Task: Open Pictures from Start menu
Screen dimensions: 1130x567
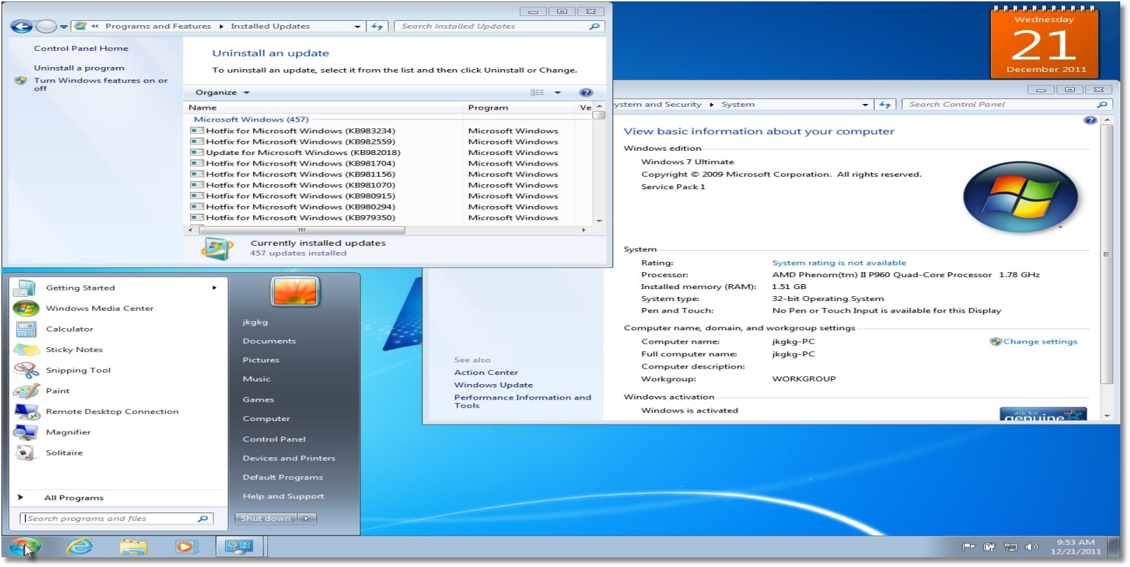Action: click(x=261, y=360)
